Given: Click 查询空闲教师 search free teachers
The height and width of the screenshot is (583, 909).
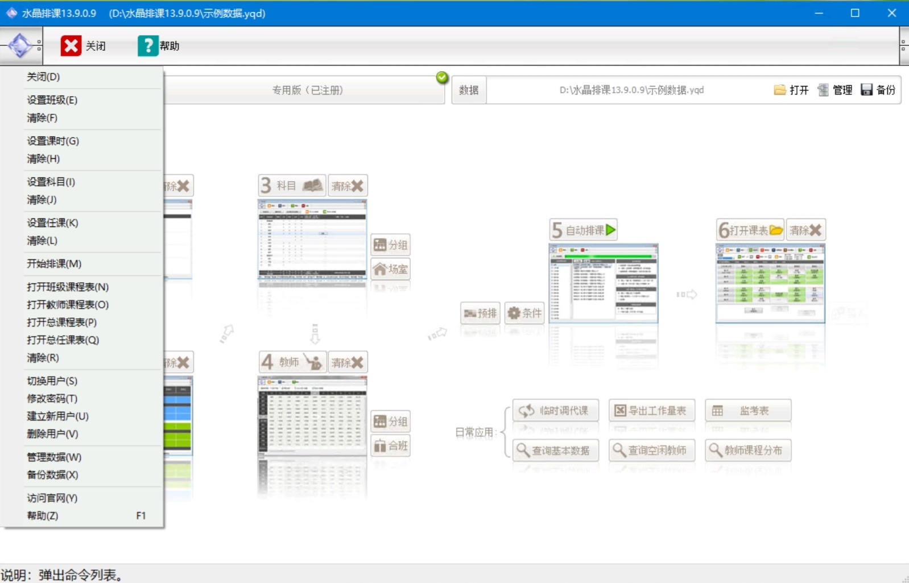Looking at the screenshot, I should (652, 450).
